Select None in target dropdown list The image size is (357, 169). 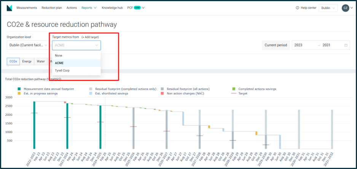[76, 55]
